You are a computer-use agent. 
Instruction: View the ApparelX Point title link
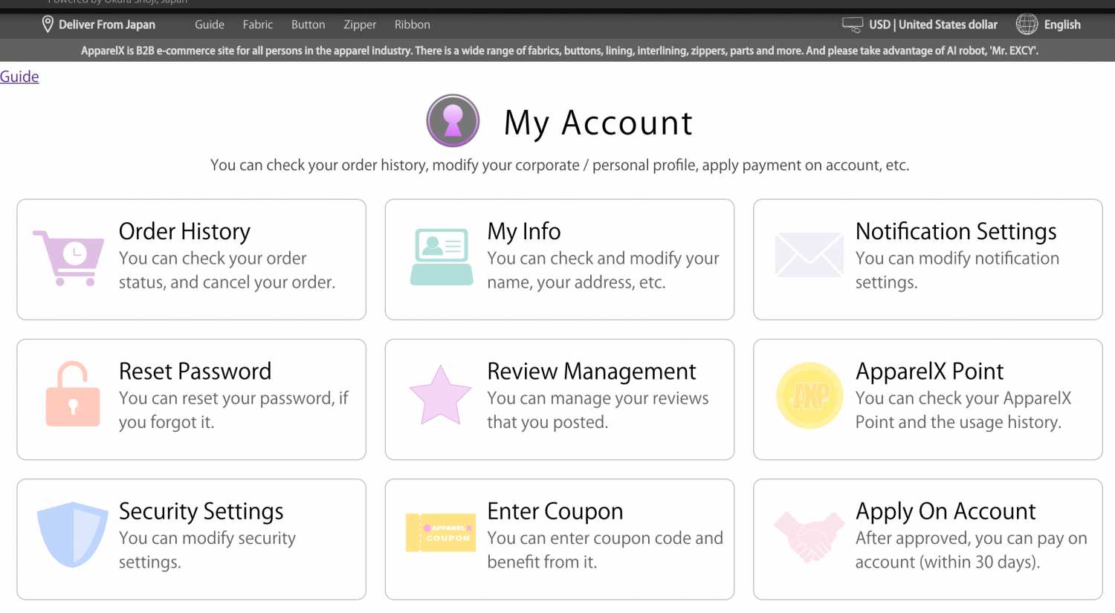929,371
